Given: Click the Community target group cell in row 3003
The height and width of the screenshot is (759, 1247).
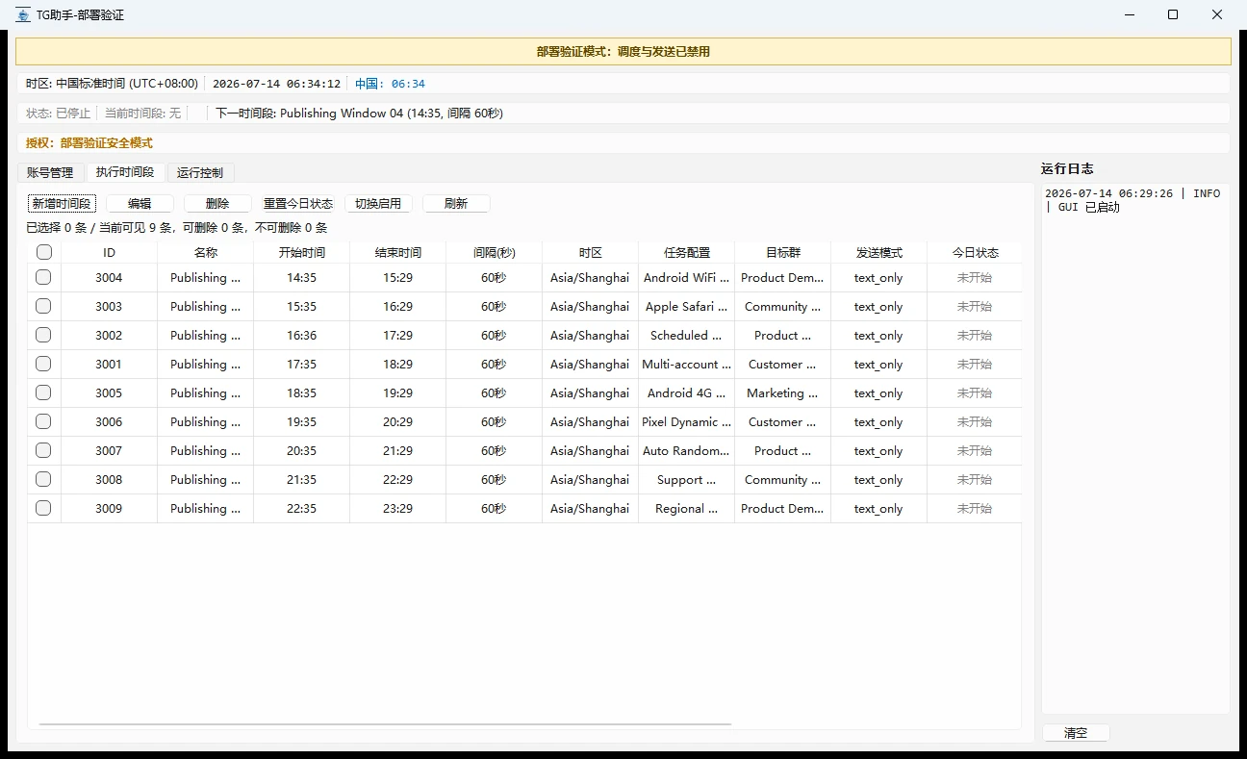Looking at the screenshot, I should tap(782, 306).
